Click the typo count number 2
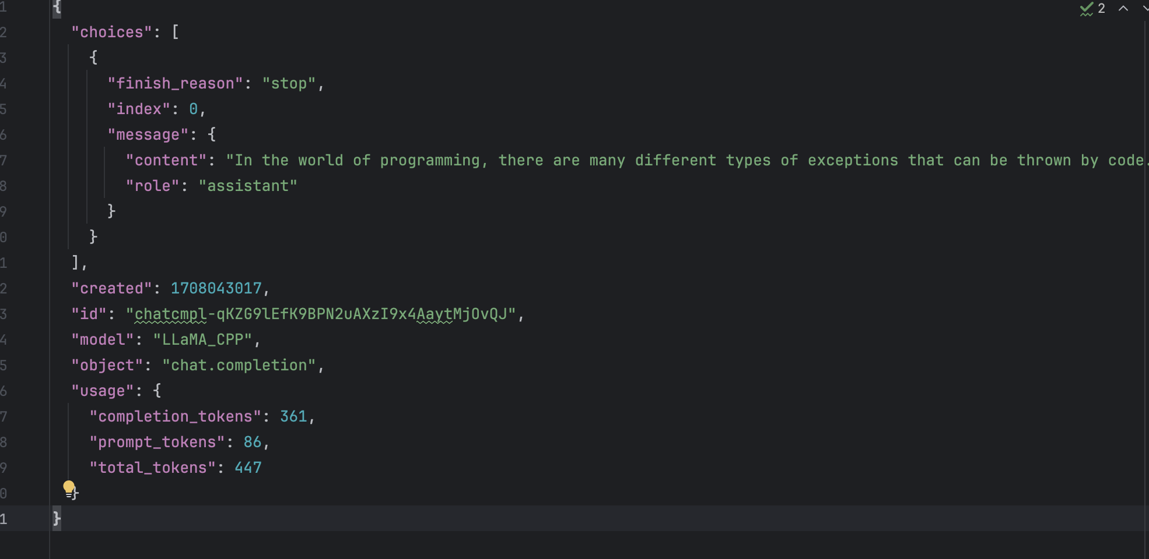Screen dimensions: 1149x559 click(x=1101, y=9)
